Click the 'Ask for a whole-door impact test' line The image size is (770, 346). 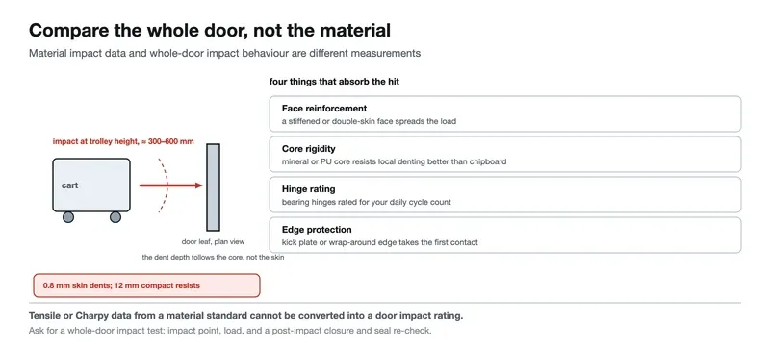pos(230,331)
